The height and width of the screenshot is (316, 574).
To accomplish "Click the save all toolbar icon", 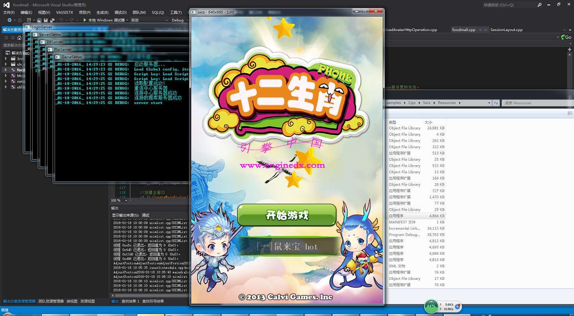I will tap(52, 20).
